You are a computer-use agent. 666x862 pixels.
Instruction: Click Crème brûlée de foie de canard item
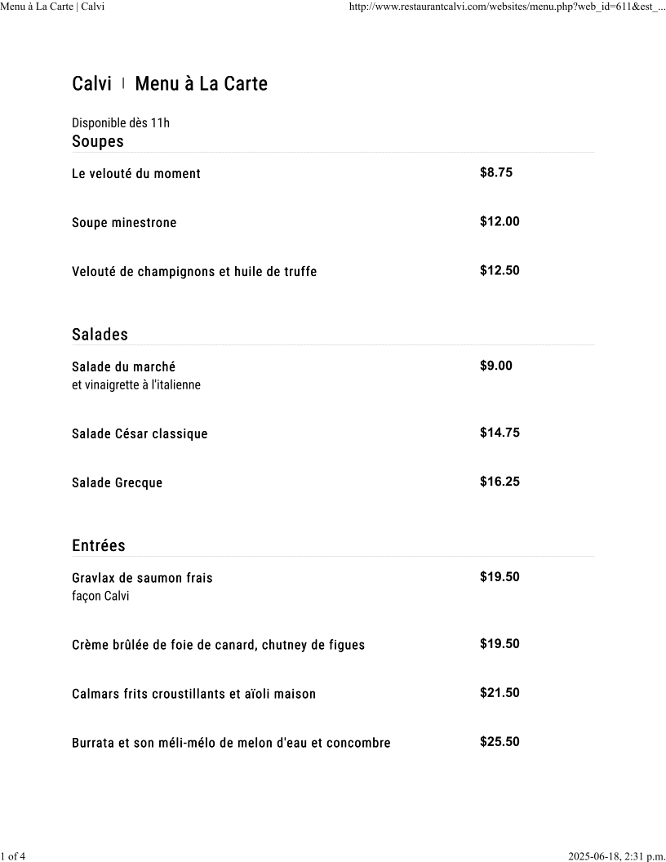[x=218, y=645]
